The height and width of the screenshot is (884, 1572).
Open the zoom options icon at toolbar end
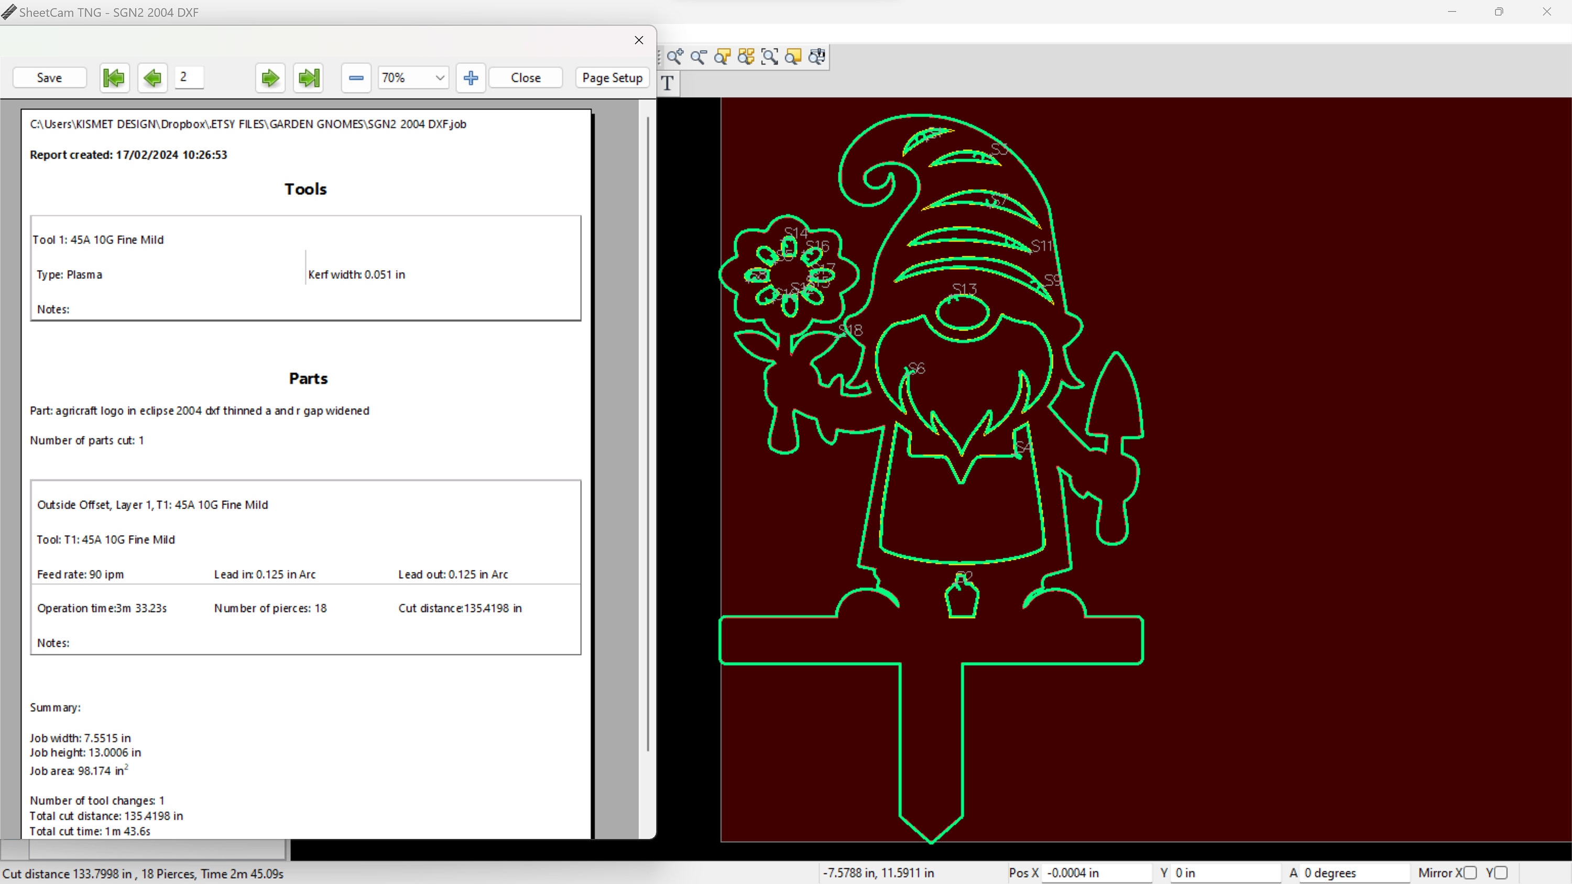coord(817,57)
